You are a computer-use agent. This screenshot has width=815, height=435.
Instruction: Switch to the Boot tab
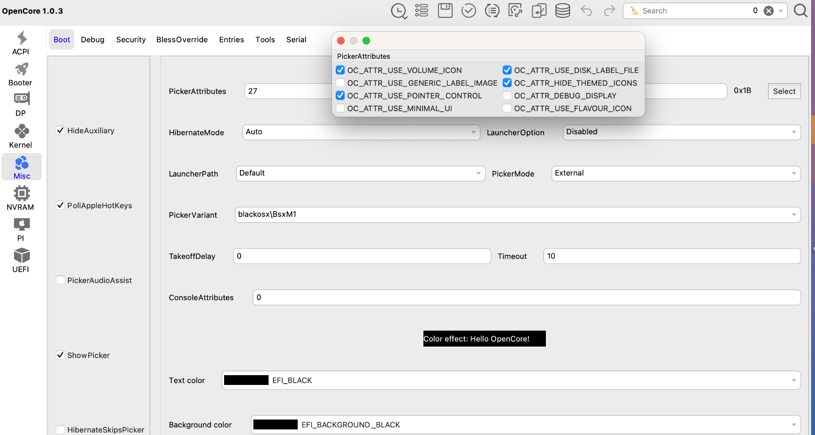point(62,39)
